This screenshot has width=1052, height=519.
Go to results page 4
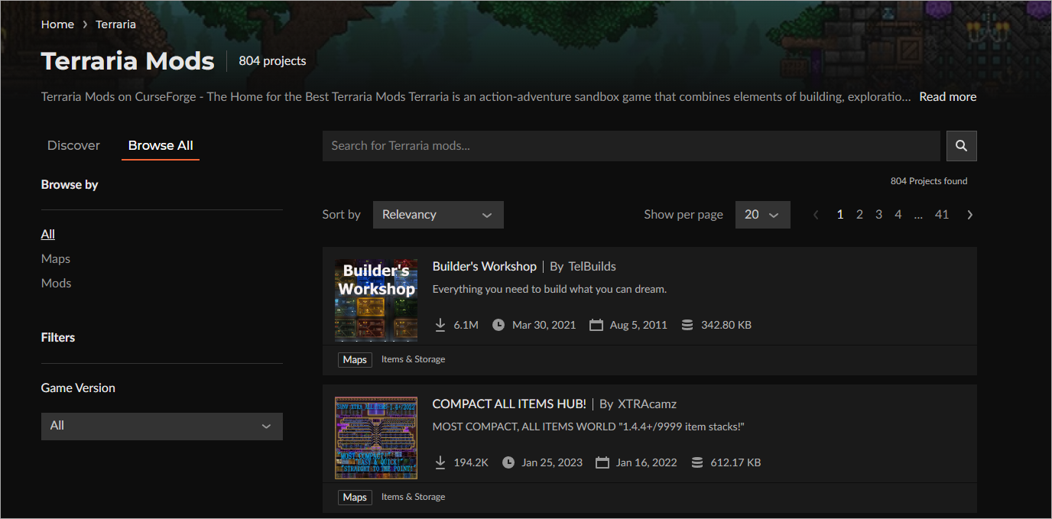click(x=898, y=215)
